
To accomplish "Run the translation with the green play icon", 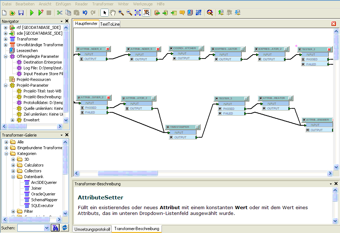I will coord(32,13).
